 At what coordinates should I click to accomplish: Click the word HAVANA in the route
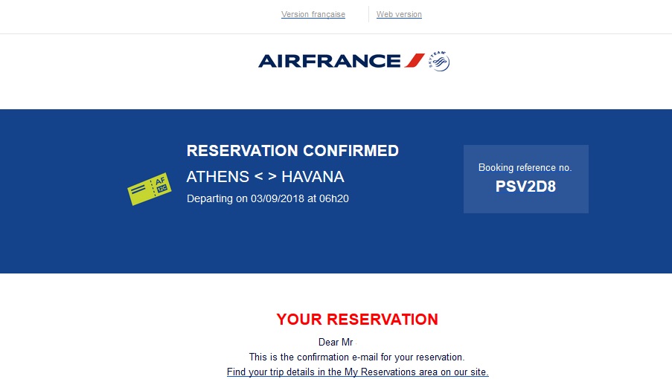pyautogui.click(x=313, y=177)
